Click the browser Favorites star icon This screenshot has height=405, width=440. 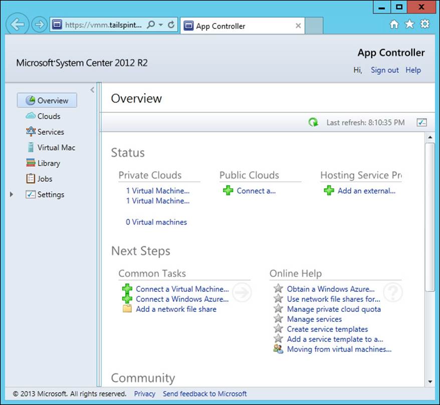click(409, 24)
